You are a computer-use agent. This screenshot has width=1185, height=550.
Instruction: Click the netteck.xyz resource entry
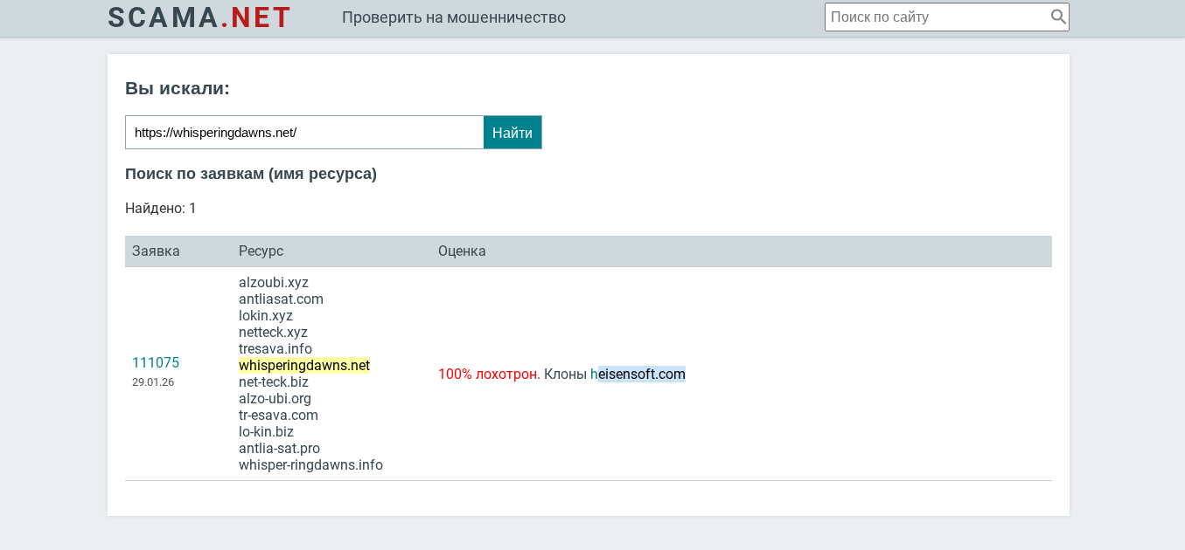coord(273,332)
